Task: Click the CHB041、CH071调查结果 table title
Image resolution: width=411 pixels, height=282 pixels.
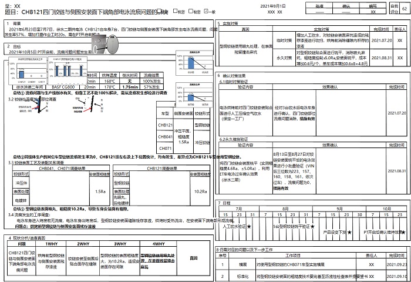Action: pos(62,168)
